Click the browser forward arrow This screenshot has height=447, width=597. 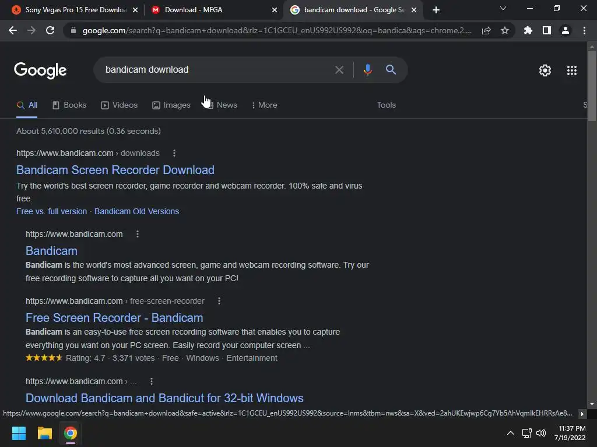coord(31,30)
